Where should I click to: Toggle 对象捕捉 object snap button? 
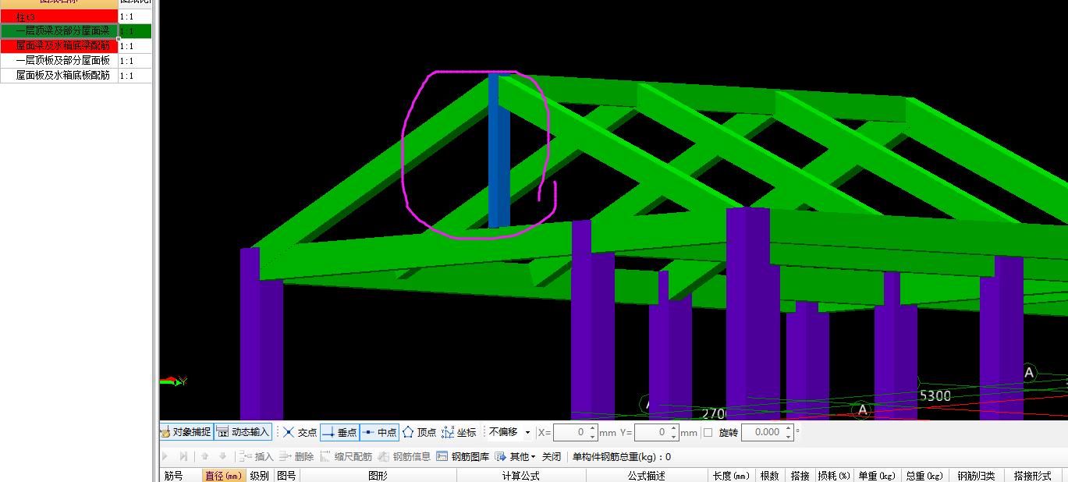(x=186, y=432)
